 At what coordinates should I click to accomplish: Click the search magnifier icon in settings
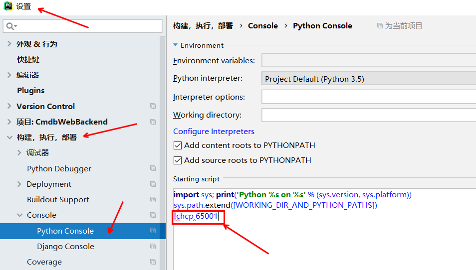pyautogui.click(x=11, y=26)
